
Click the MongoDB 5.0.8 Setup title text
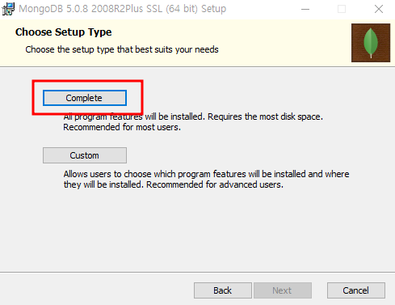123,9
